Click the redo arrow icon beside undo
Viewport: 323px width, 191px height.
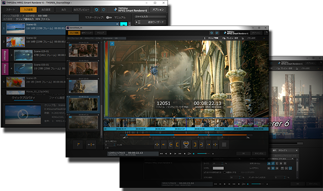pos(104,10)
